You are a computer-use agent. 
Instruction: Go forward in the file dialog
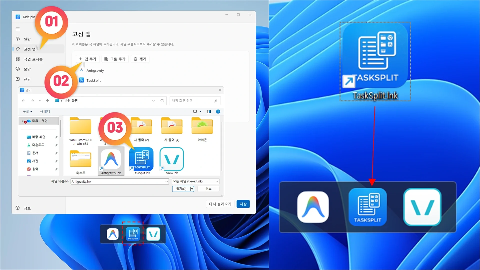[x=32, y=101]
